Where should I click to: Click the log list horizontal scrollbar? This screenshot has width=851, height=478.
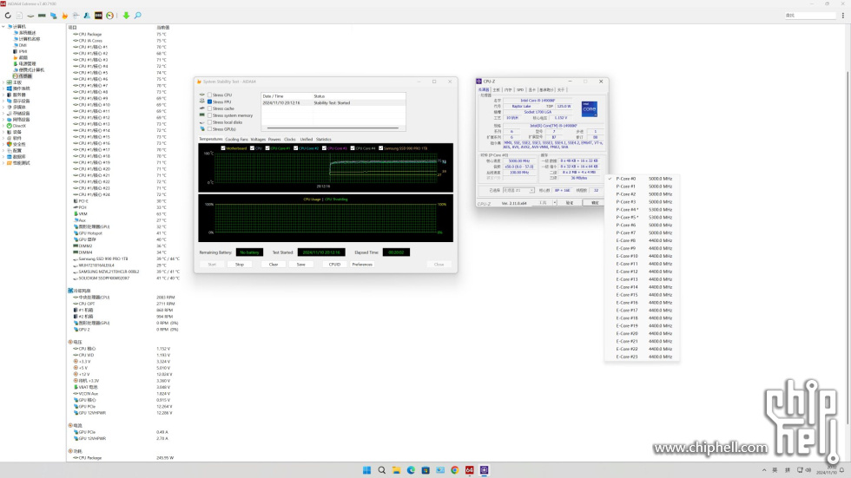pos(333,128)
